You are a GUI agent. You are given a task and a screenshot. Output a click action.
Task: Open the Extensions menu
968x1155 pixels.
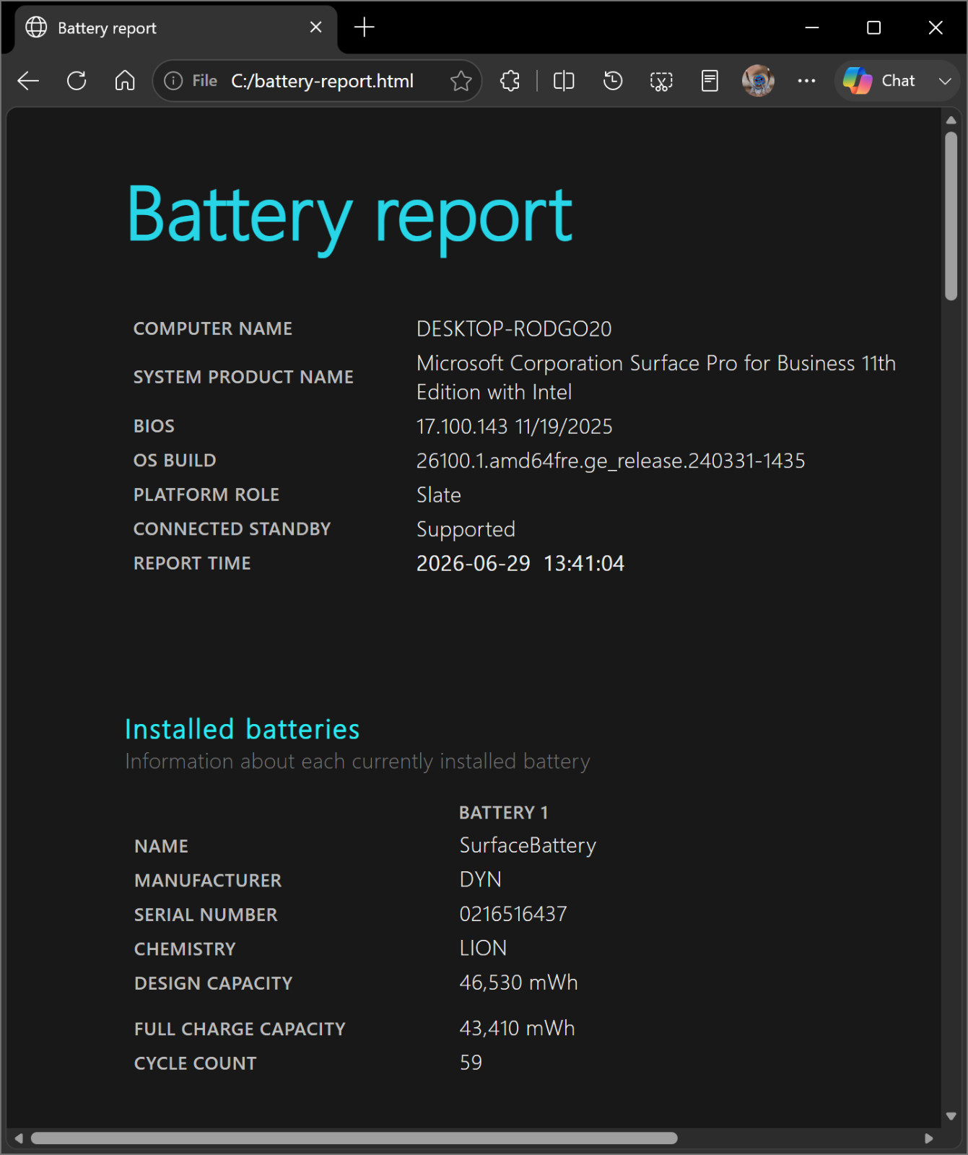coord(510,81)
